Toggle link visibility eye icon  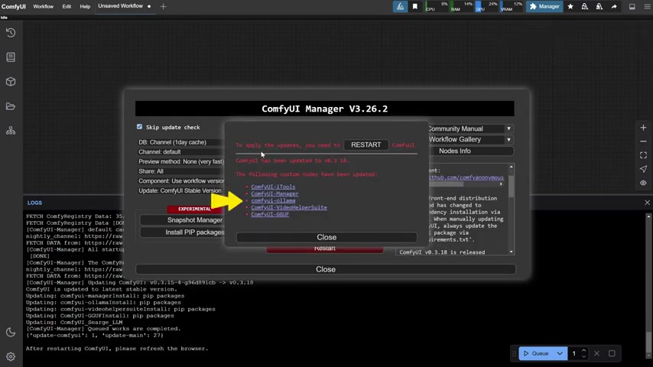point(643,183)
